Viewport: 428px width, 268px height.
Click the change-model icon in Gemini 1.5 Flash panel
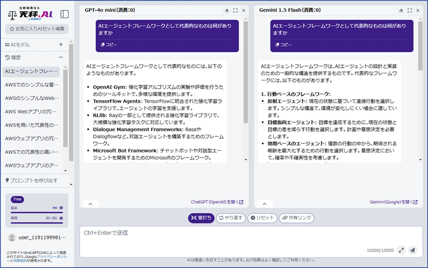401,10
